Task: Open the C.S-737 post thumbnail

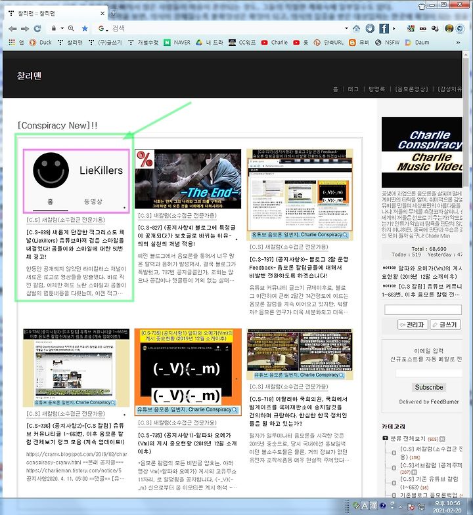Action: (x=300, y=194)
